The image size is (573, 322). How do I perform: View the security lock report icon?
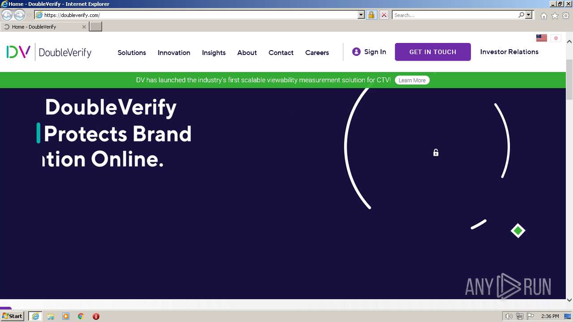pos(371,15)
